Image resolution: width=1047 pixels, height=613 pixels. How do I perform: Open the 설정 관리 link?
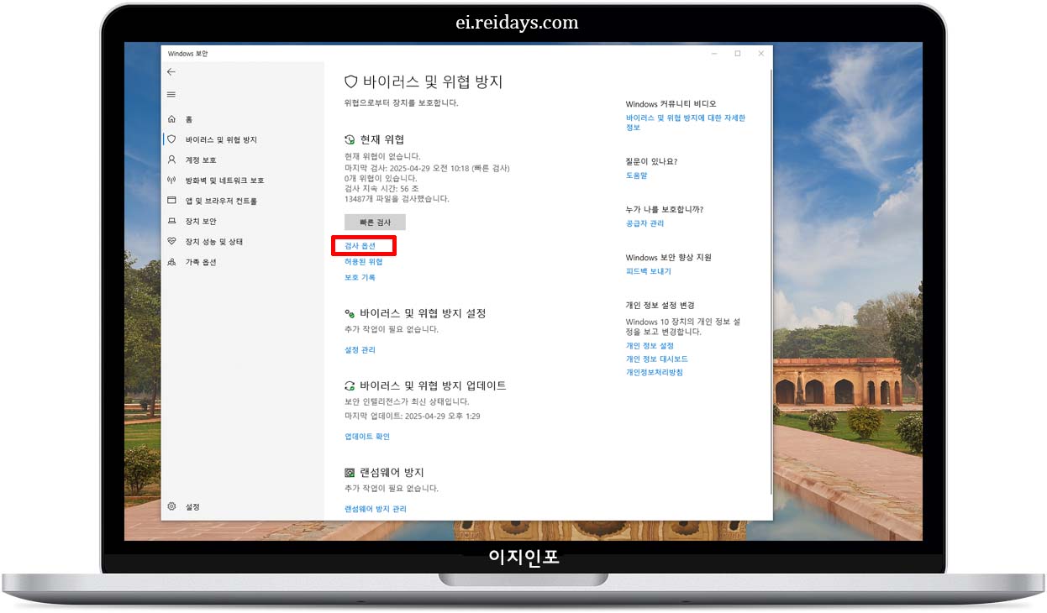[x=360, y=349]
